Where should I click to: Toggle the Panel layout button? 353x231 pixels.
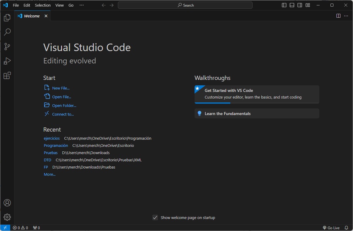tap(292, 5)
